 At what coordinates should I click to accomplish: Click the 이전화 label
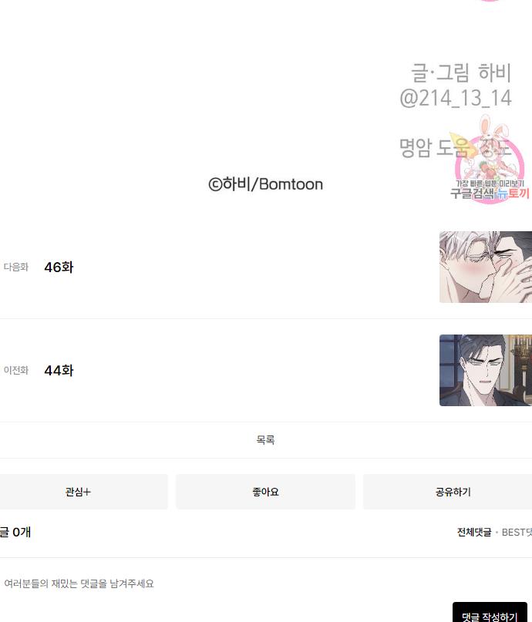[16, 370]
